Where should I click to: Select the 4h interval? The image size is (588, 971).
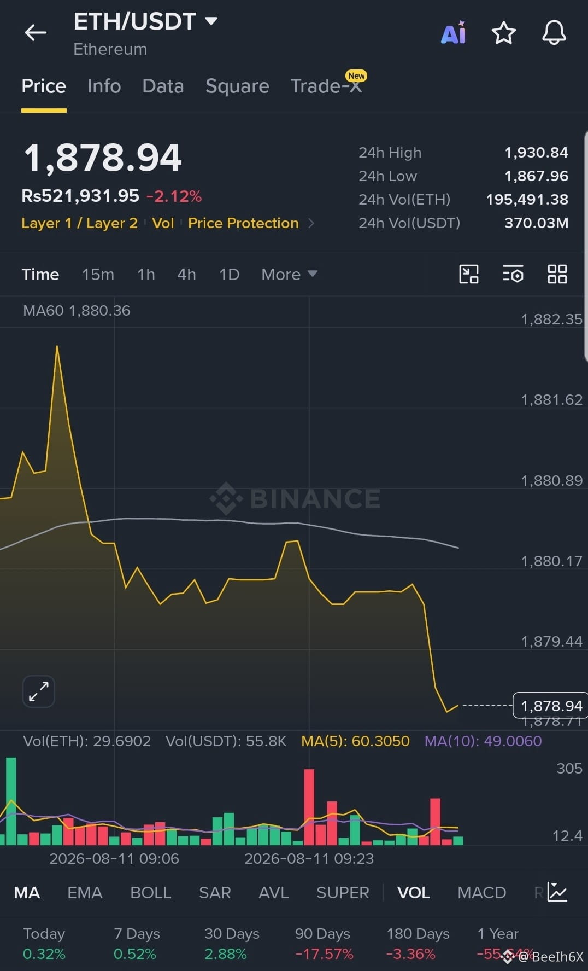pos(186,274)
